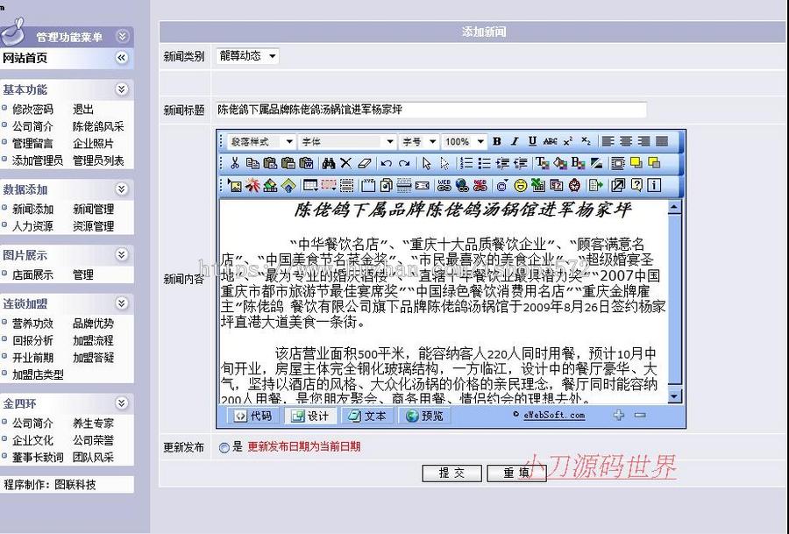Screen dimensions: 789x534
Task: Open the 新闻类别 dropdown showing 龍尊动态
Action: point(272,54)
